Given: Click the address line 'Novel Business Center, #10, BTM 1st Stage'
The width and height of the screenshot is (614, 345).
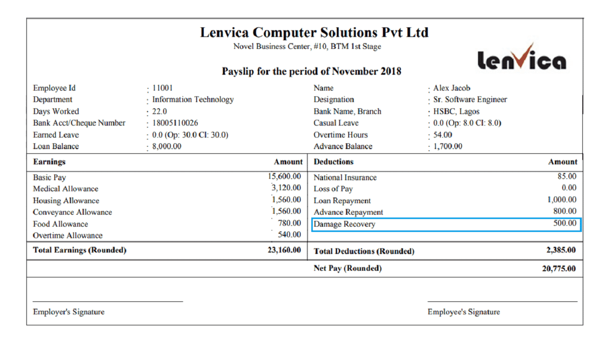Looking at the screenshot, I should pyautogui.click(x=307, y=47).
